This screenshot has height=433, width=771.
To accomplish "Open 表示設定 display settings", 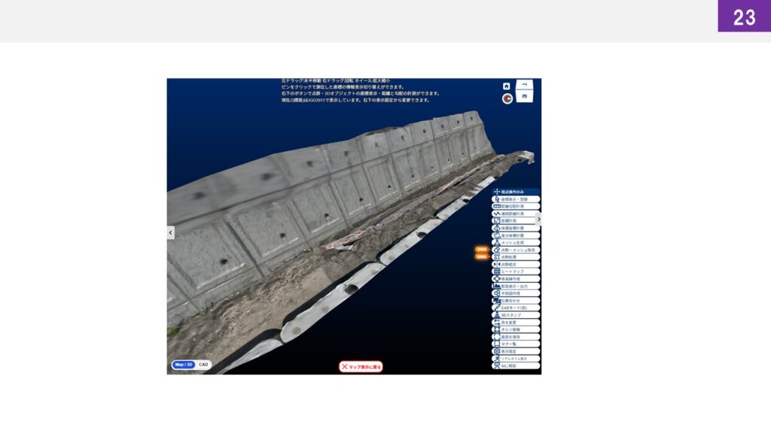I will (516, 351).
